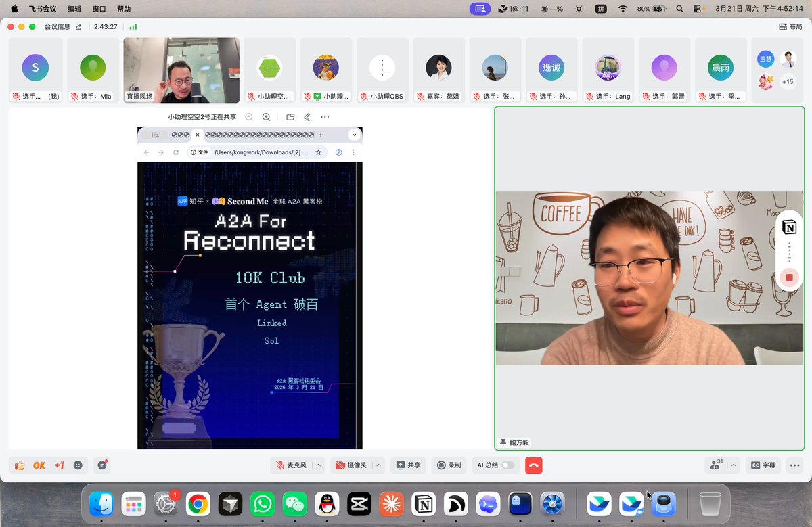Toggle the AI 总结 switch
Image resolution: width=812 pixels, height=527 pixels.
pos(507,465)
